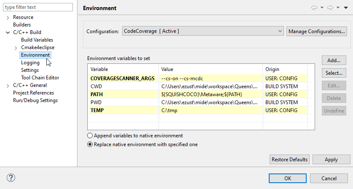Open the Configuration combo box
This screenshot has height=189, width=353.
(203, 31)
